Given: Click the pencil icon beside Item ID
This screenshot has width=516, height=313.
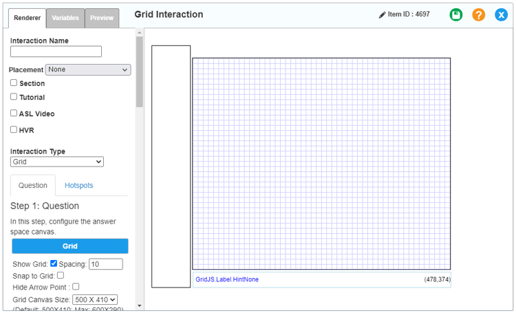Looking at the screenshot, I should (382, 15).
